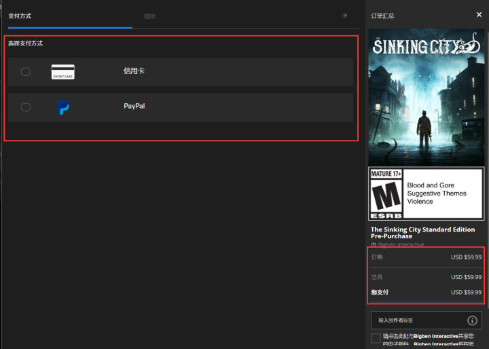Close the order summary with X

479,15
